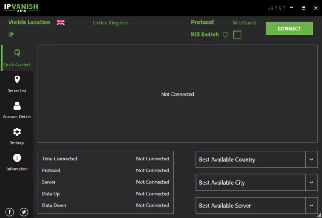The height and width of the screenshot is (218, 322).
Task: Expand the Best Available Country dropdown
Action: (x=311, y=160)
